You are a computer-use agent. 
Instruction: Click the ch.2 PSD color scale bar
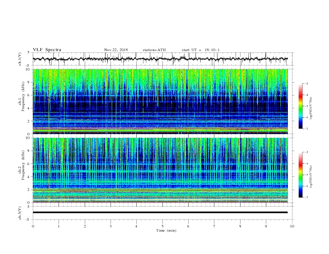(300, 175)
